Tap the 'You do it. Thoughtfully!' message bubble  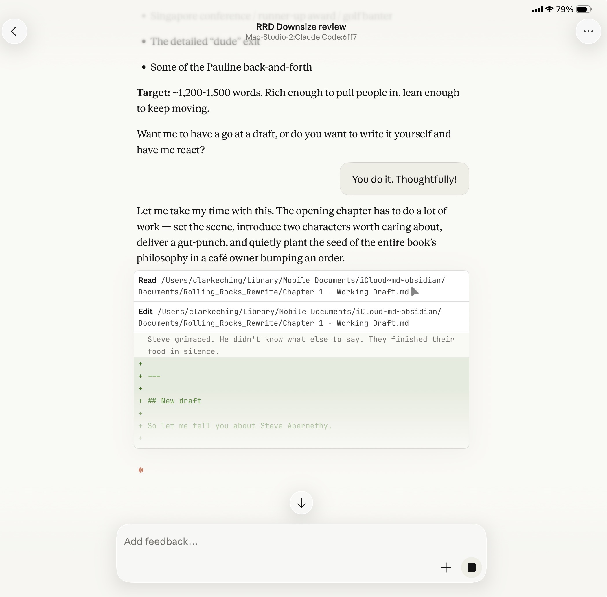pos(404,179)
